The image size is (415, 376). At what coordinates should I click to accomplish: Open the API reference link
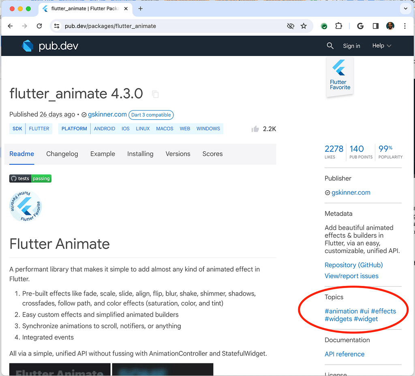344,354
